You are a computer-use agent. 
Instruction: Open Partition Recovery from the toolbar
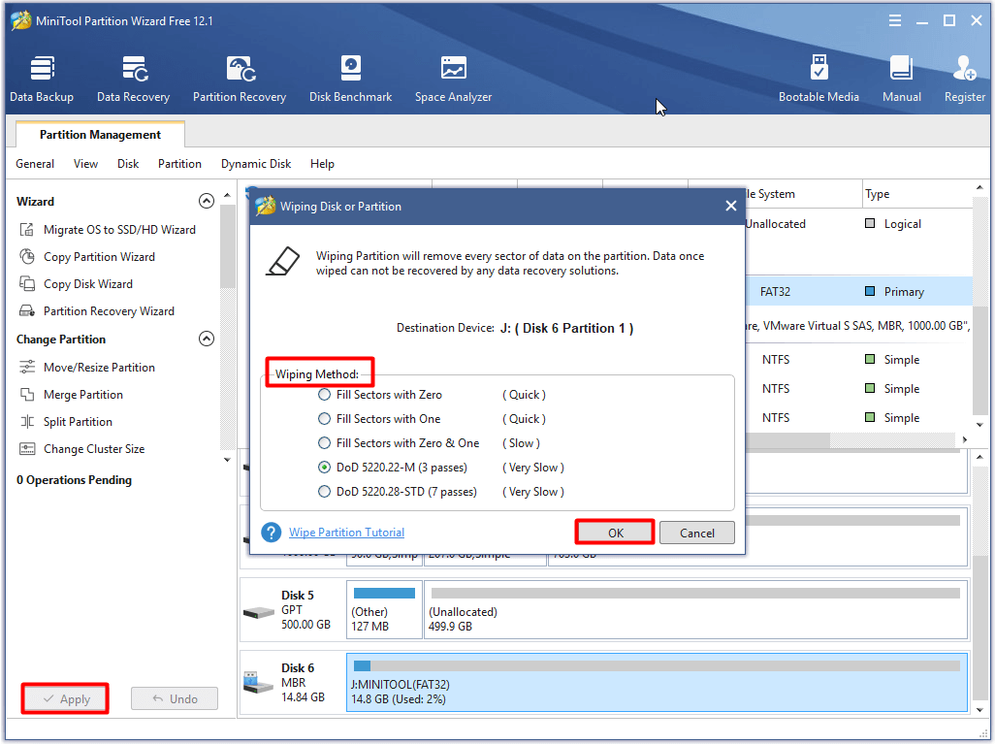240,80
